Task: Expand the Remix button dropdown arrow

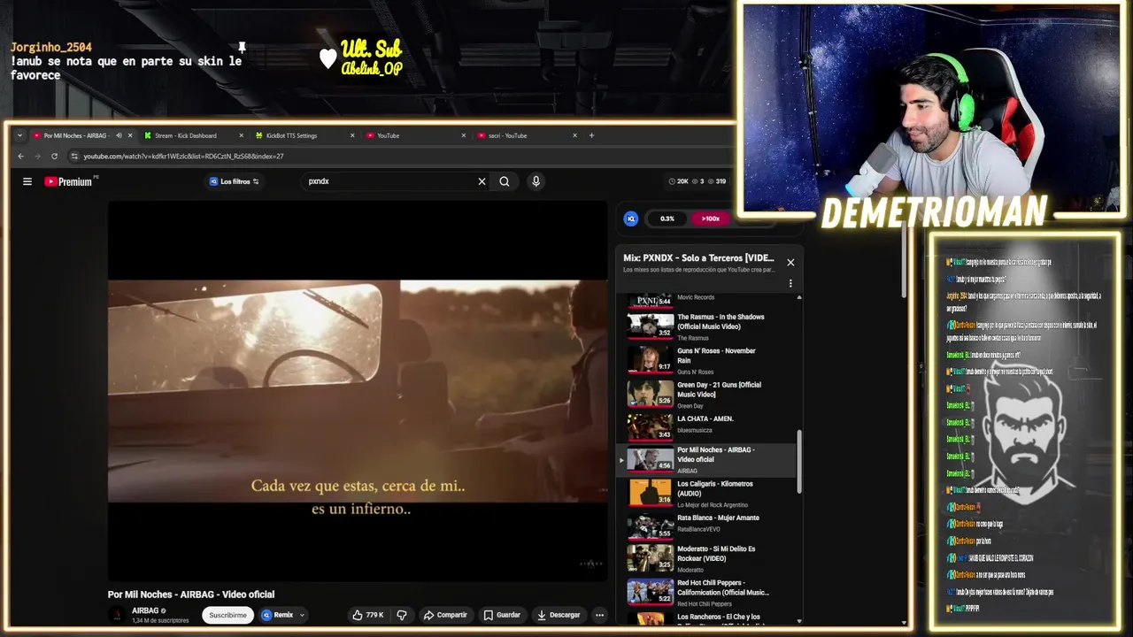Action: [302, 615]
